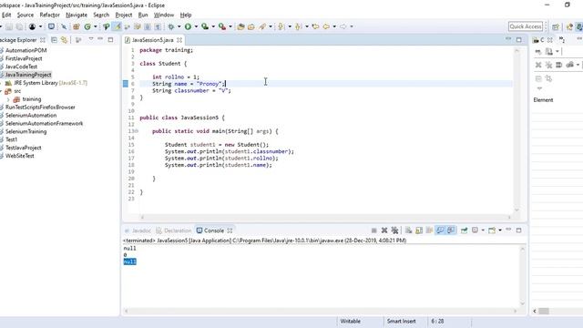
Task: Switch to the Declaration tab
Action: pyautogui.click(x=174, y=231)
